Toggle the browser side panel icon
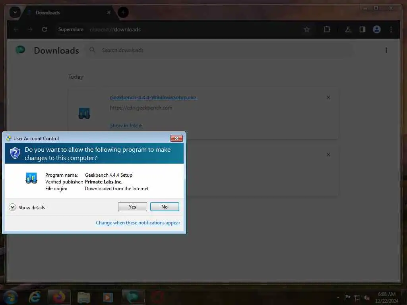 [362, 29]
